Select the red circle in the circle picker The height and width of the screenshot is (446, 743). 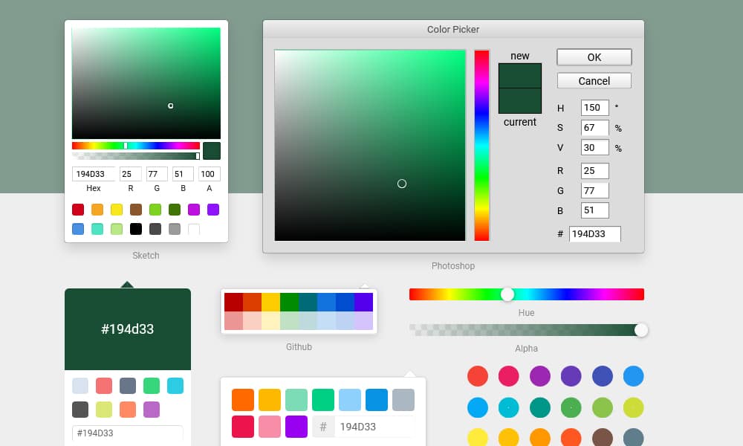pos(478,376)
